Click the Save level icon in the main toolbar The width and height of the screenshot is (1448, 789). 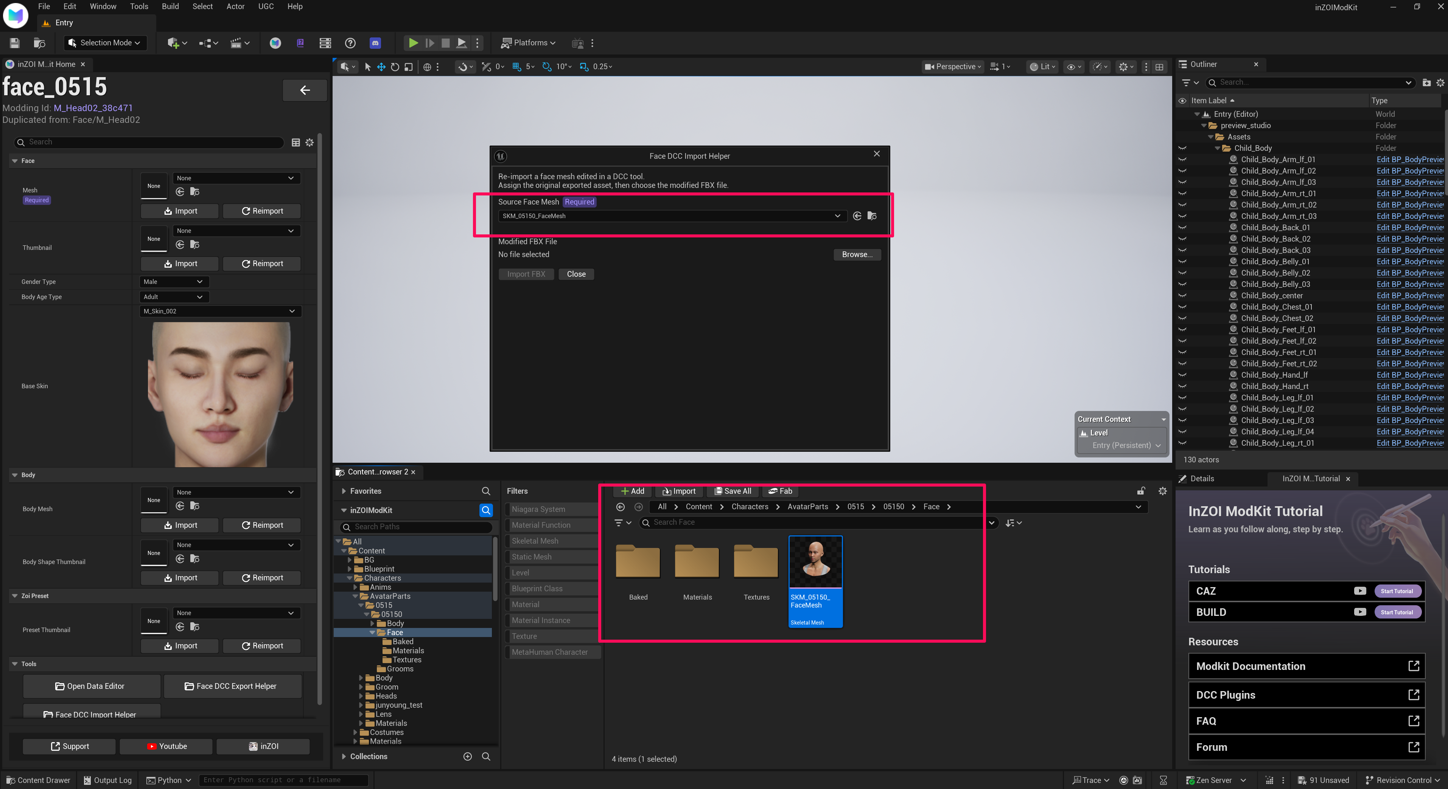tap(15, 43)
